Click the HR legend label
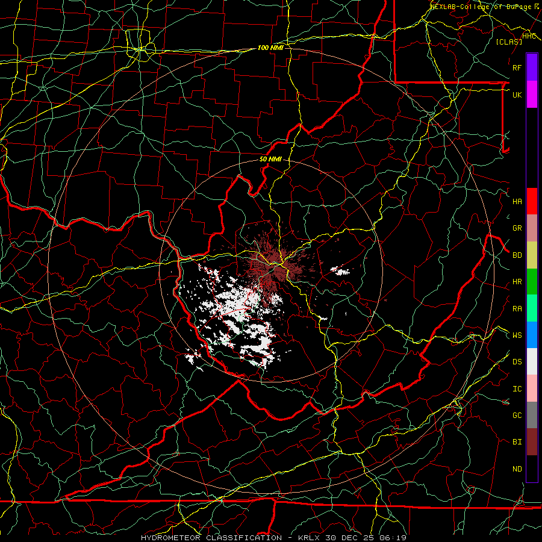This screenshot has width=542, height=542. pyautogui.click(x=517, y=282)
